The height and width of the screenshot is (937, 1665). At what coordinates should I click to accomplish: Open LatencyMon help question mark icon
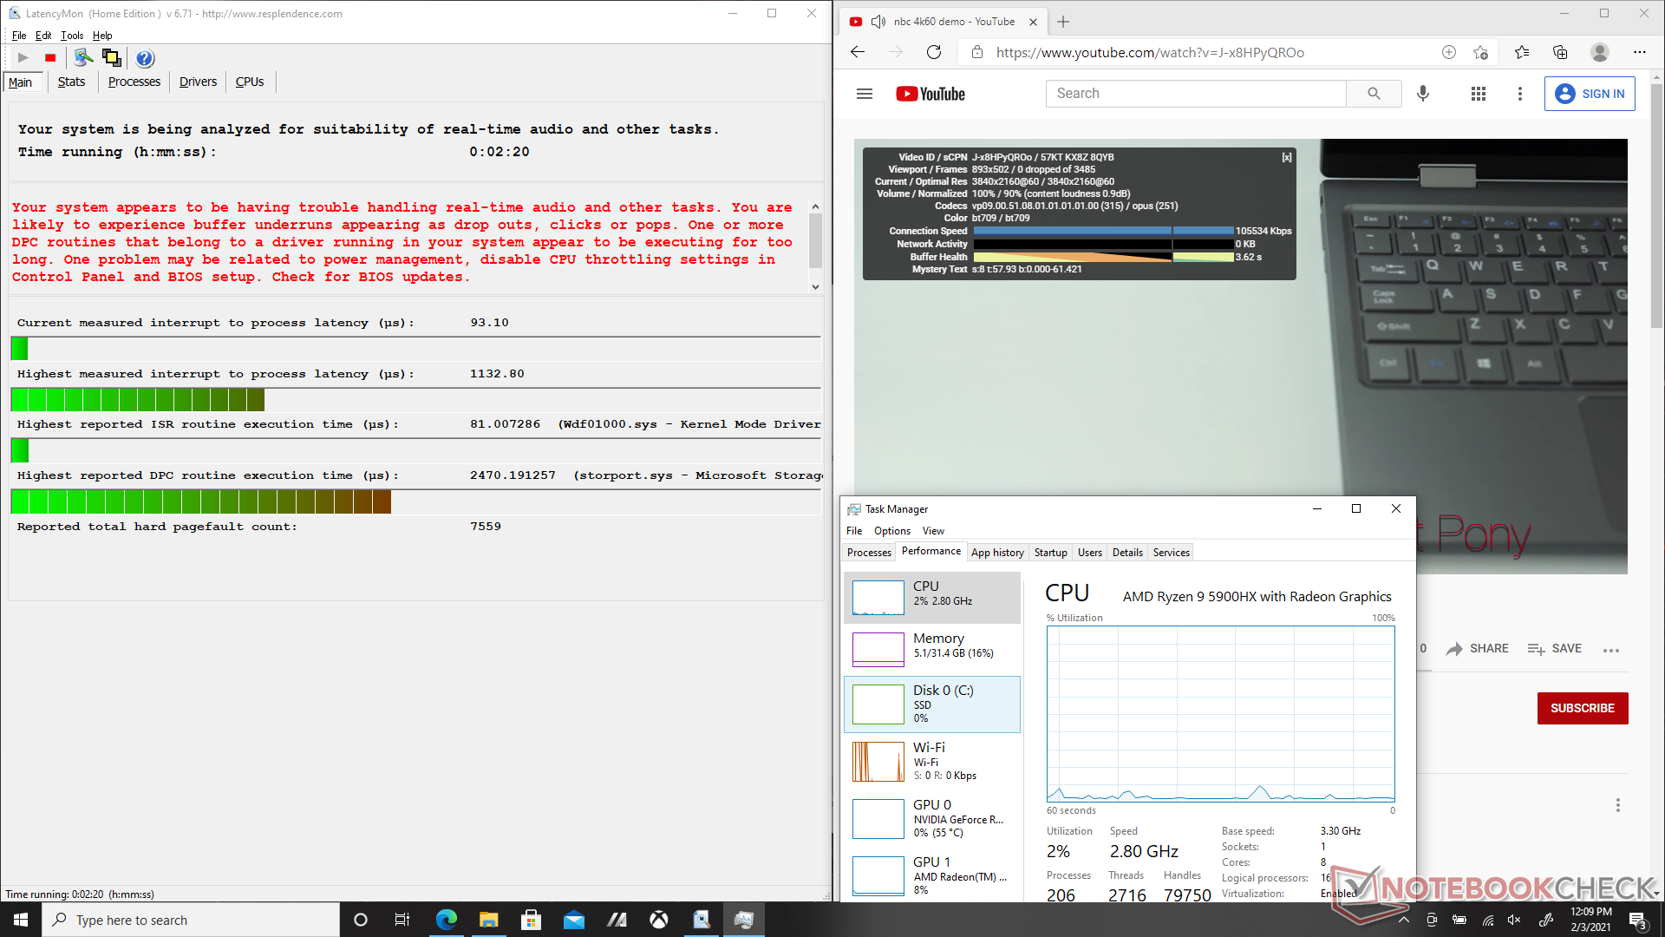pos(145,58)
